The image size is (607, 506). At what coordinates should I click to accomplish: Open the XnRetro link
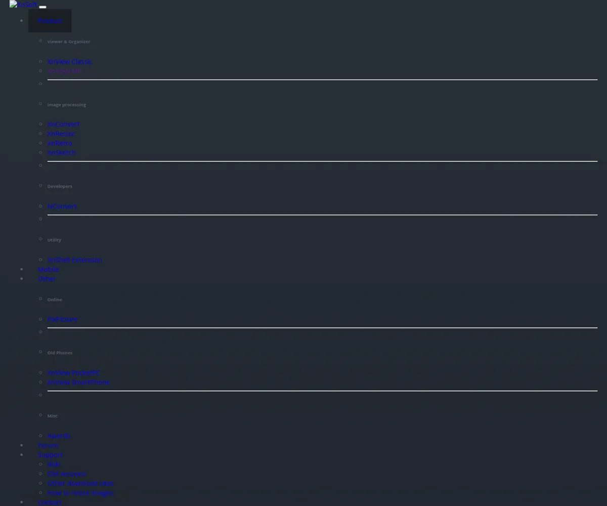pos(59,143)
